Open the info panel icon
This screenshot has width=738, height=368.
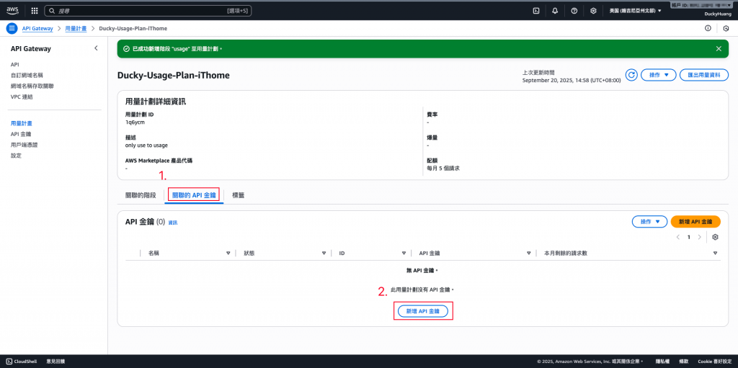(708, 28)
